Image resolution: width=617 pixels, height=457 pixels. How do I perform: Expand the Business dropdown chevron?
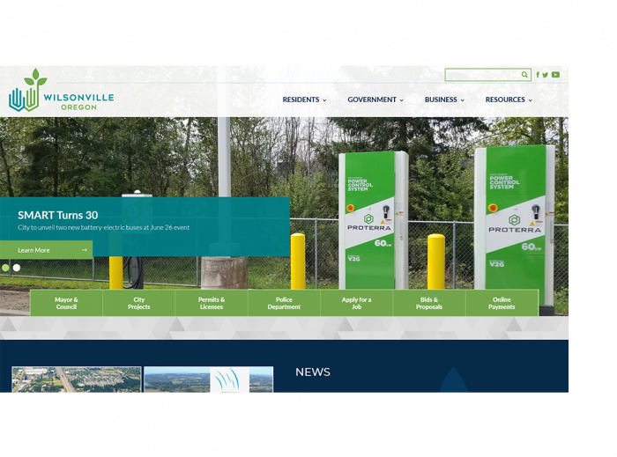coord(463,100)
